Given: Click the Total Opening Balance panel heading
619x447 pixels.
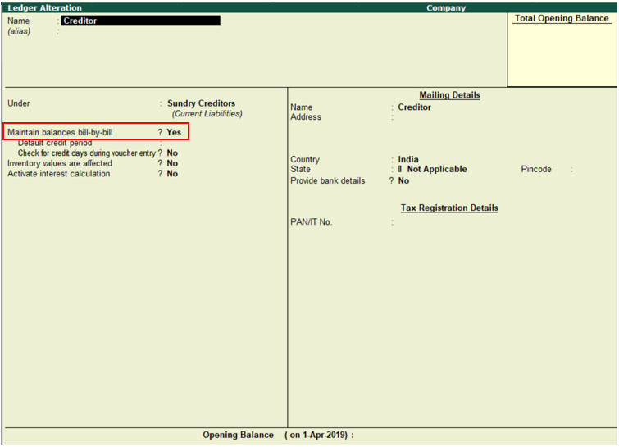Looking at the screenshot, I should pos(562,18).
